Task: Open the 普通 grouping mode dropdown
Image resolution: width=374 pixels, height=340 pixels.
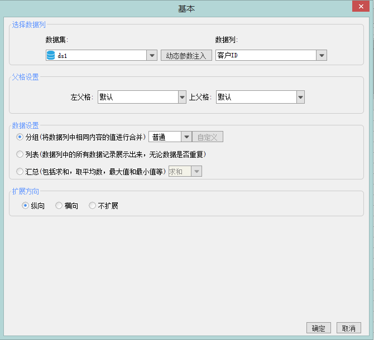Action: point(186,137)
